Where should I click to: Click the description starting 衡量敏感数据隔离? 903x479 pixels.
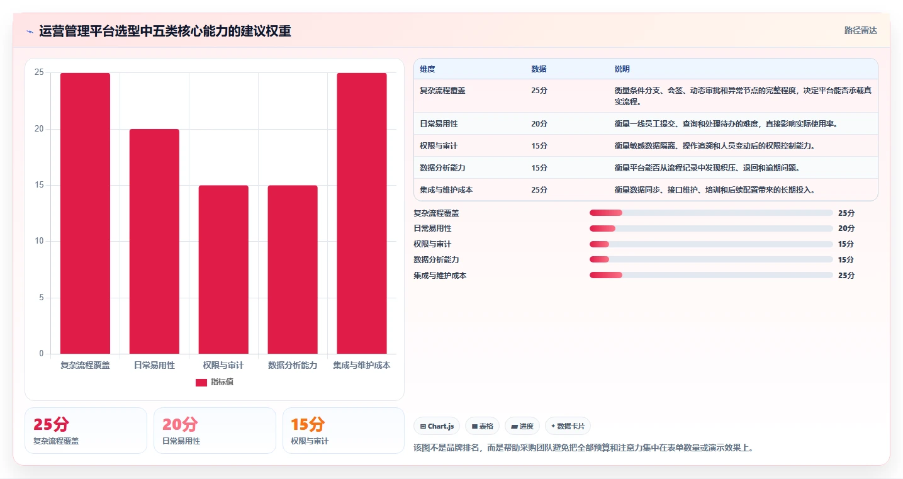tap(715, 145)
